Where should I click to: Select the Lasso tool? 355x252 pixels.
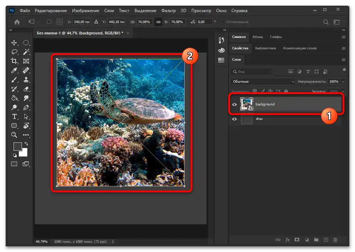(x=14, y=52)
